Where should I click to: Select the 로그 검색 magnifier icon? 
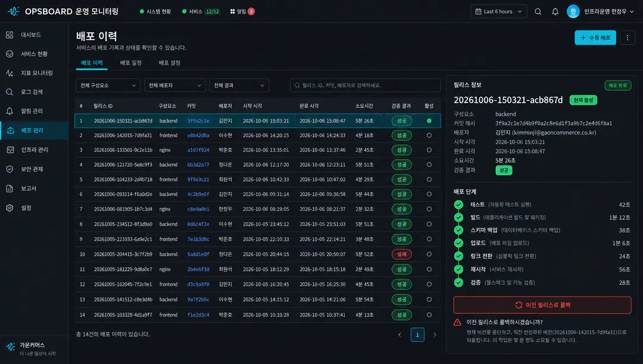(x=10, y=92)
